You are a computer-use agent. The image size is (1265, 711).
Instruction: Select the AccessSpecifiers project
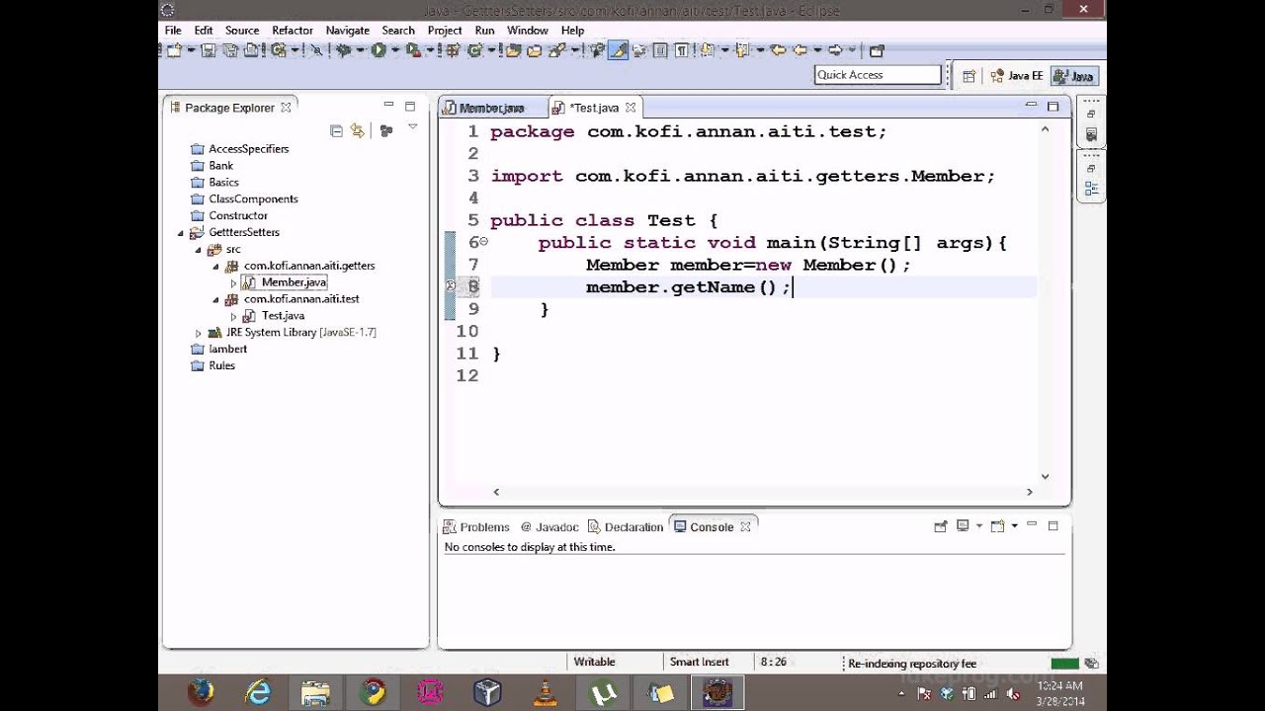coord(249,149)
